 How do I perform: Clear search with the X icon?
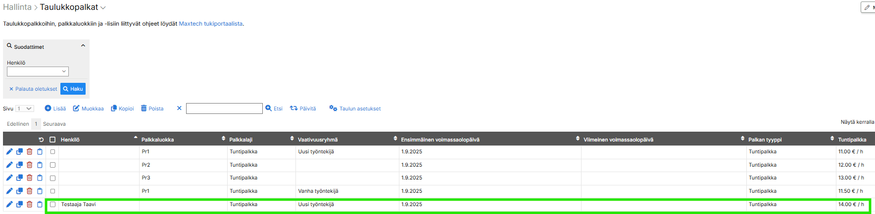[x=179, y=108]
